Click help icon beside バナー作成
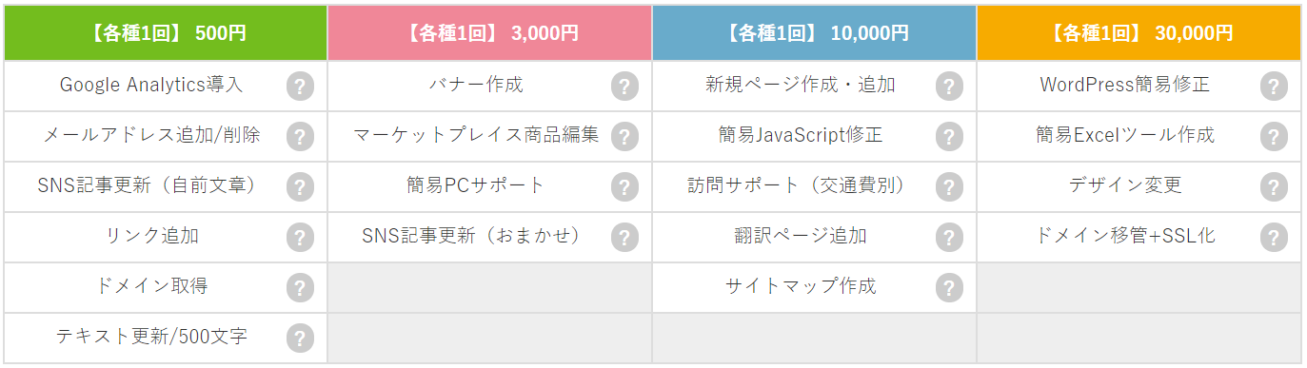This screenshot has height=368, width=1307. point(624,87)
